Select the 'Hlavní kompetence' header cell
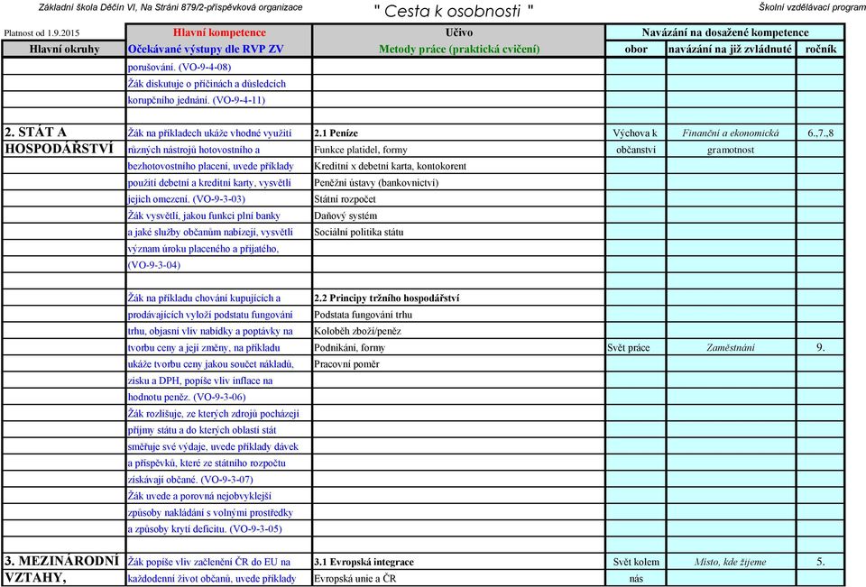Image resolution: width=866 pixels, height=587 pixels. coord(219,32)
